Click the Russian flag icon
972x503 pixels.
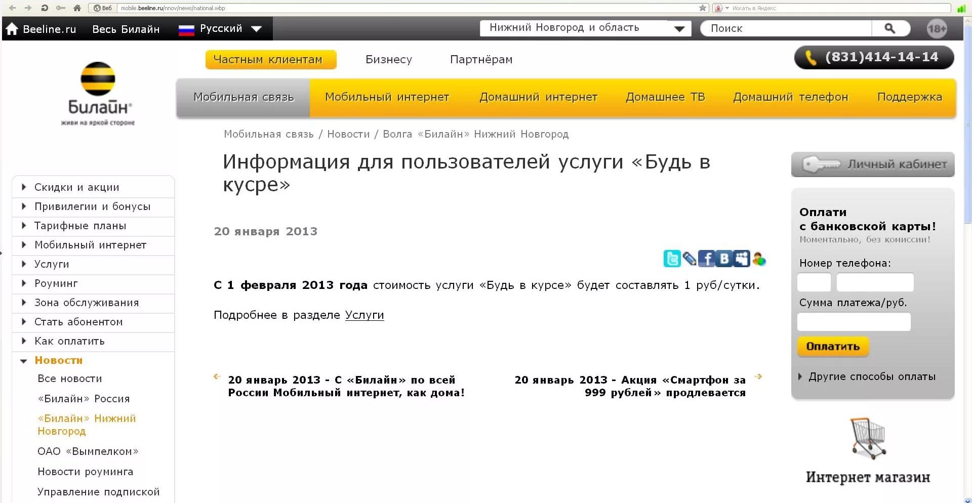click(186, 30)
